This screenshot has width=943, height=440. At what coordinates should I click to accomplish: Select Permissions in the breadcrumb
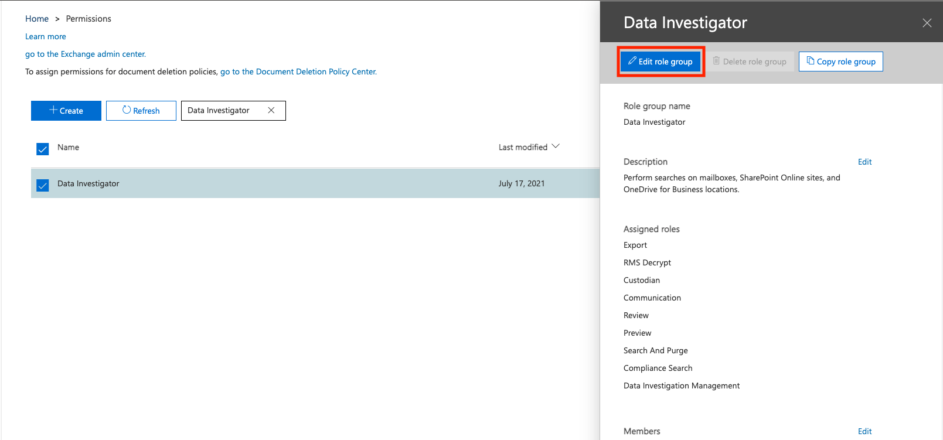coord(88,19)
